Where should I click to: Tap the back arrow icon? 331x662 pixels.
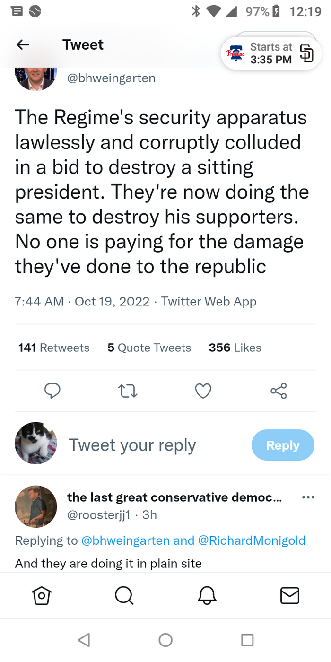tap(23, 45)
